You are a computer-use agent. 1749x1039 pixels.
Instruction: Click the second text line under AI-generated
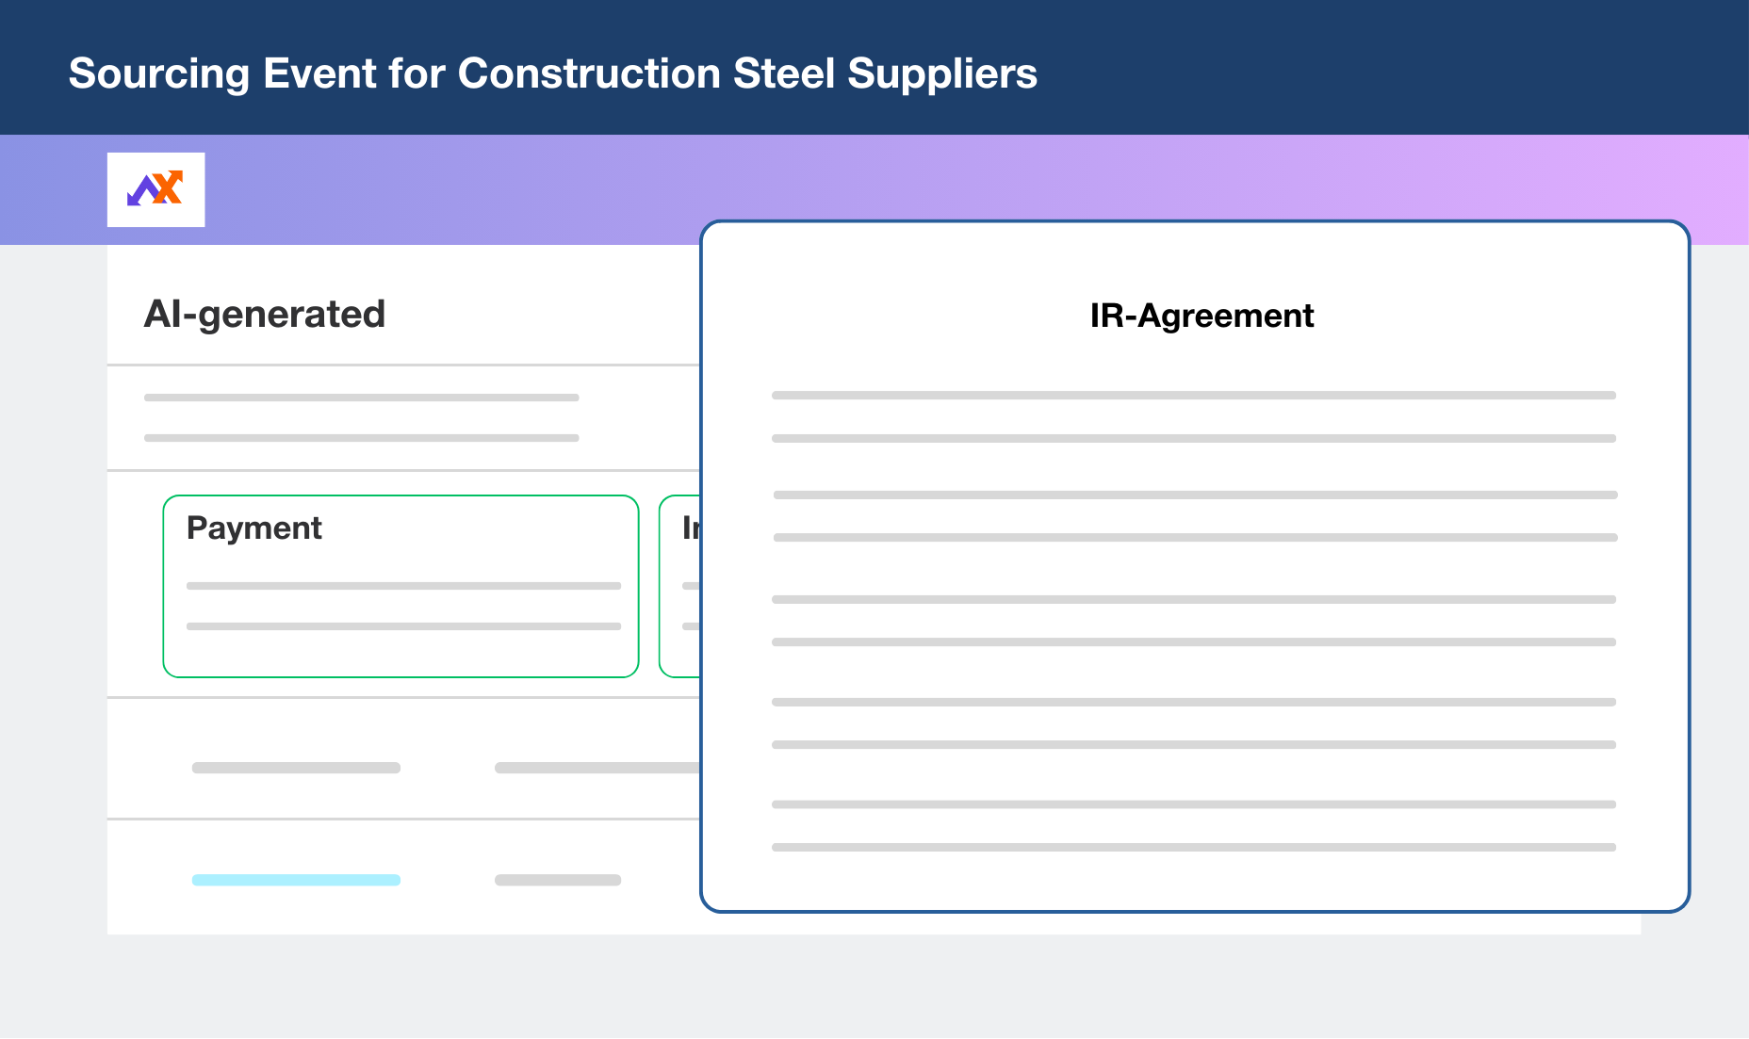tap(362, 438)
